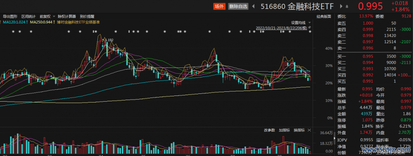Select the last star event marker
This screenshot has width=413, height=156.
point(310,32)
